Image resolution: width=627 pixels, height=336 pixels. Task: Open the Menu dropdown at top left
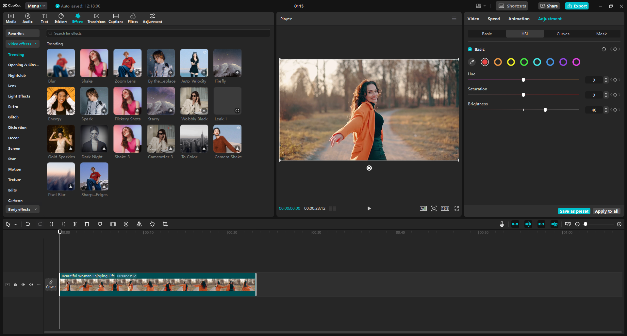pos(36,6)
